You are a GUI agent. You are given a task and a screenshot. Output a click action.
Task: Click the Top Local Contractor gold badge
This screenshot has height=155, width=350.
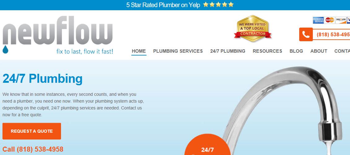253,28
